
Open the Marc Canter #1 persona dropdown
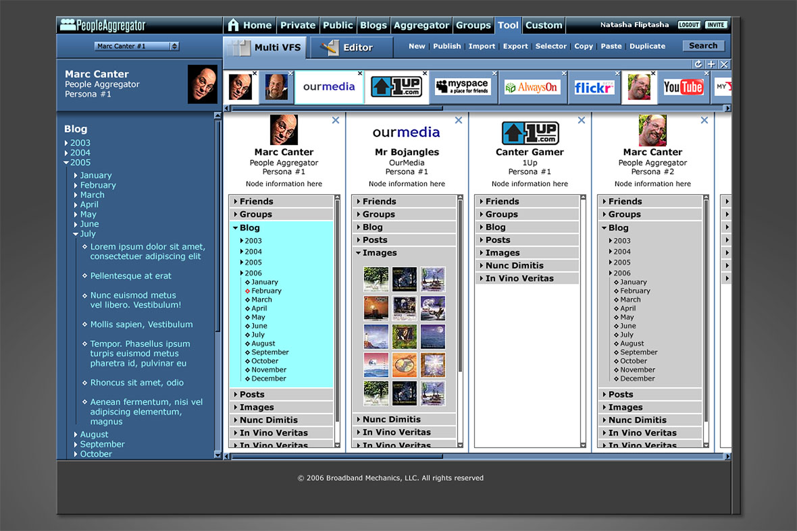pyautogui.click(x=137, y=47)
